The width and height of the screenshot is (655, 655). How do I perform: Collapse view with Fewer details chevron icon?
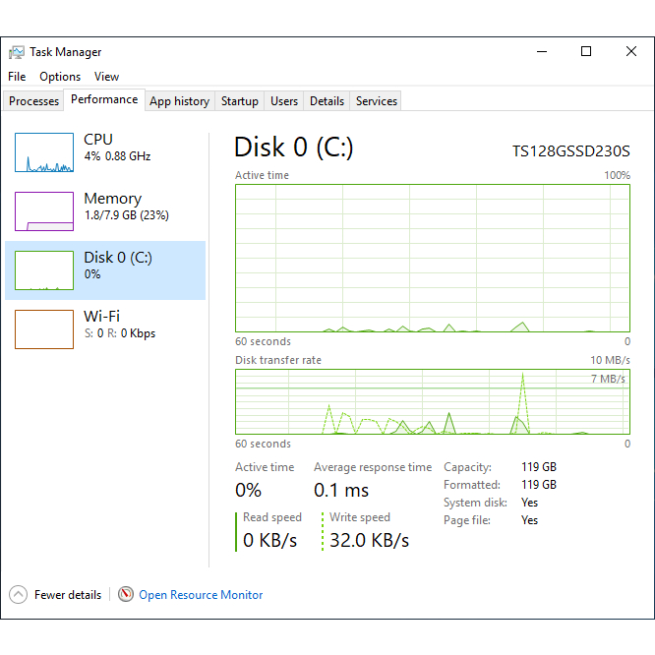pyautogui.click(x=18, y=594)
